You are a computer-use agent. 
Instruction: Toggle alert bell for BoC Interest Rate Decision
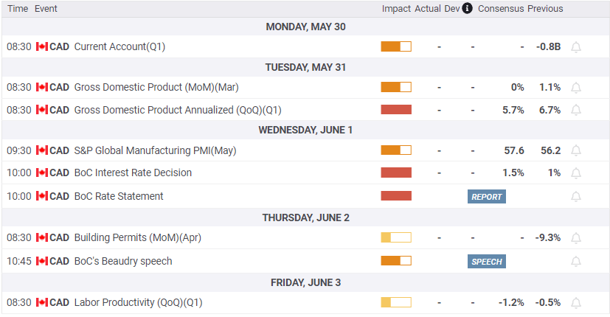(x=576, y=173)
